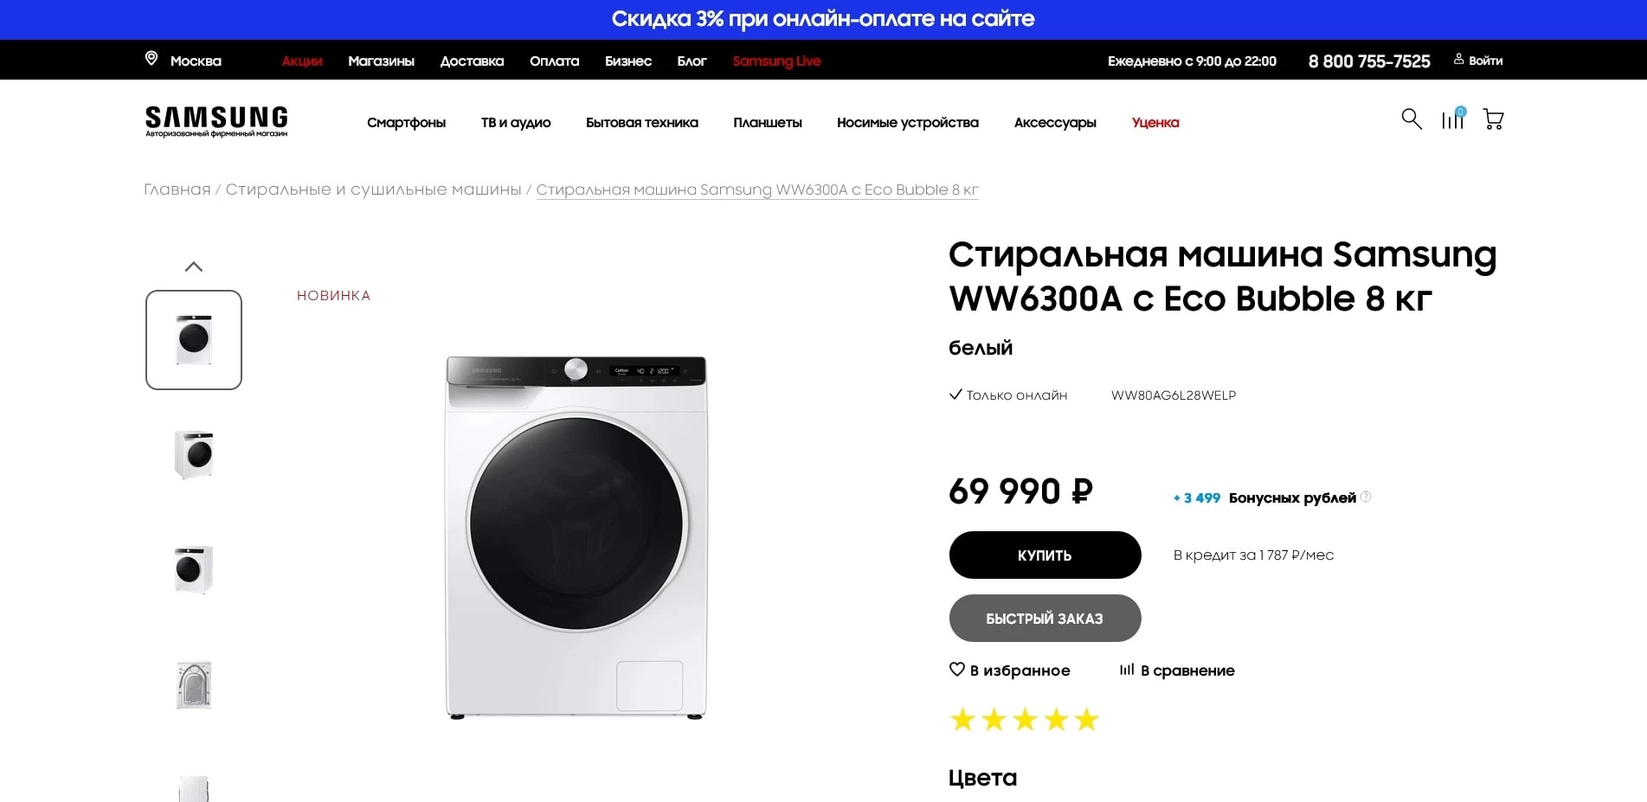Click the КУПИТЬ button

[1044, 555]
